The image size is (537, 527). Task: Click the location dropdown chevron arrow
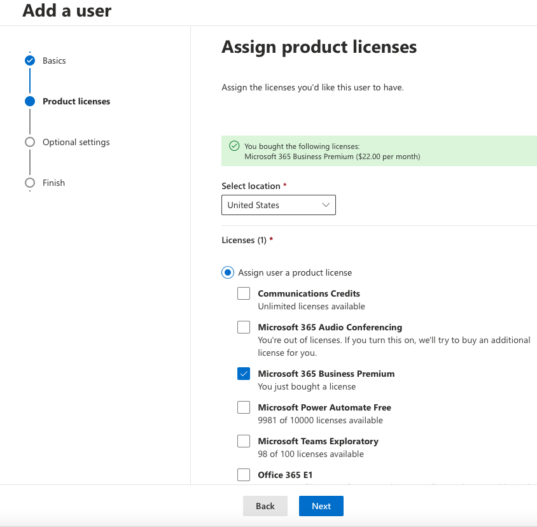pos(326,205)
